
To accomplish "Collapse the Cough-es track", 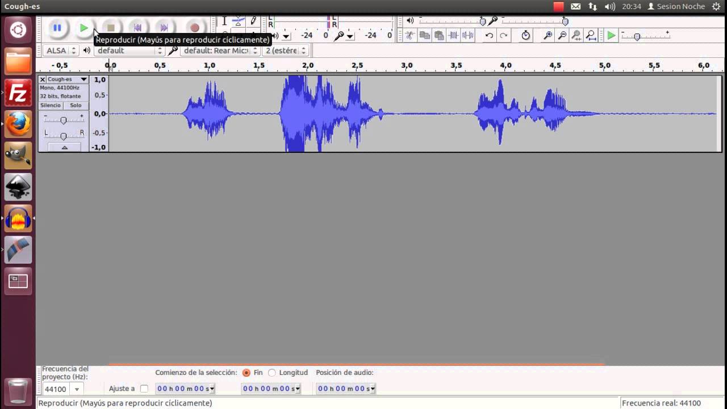I will (x=64, y=147).
